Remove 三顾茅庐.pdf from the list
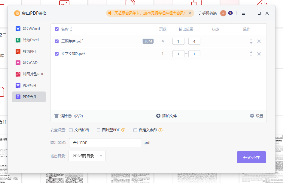 (x=259, y=41)
